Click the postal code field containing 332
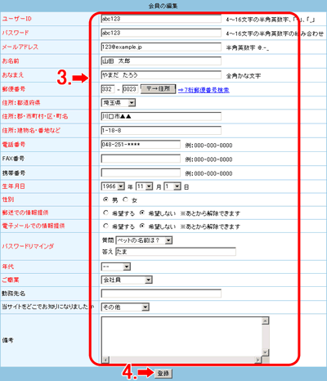The height and width of the screenshot is (381, 327). click(x=108, y=89)
